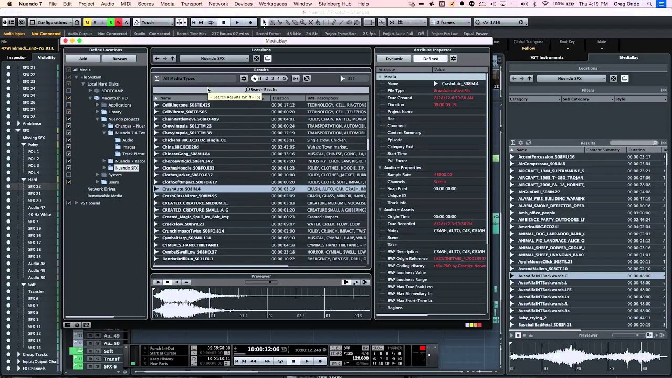
Task: Stop playback in the MediaBay Previewer
Action: [x=167, y=282]
